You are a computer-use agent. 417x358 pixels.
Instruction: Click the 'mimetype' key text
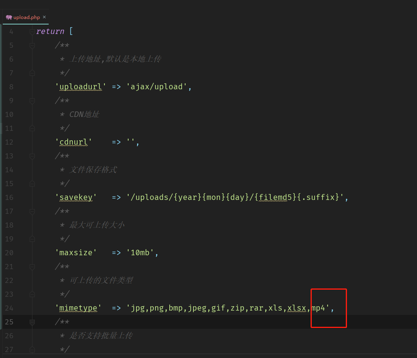(78, 308)
